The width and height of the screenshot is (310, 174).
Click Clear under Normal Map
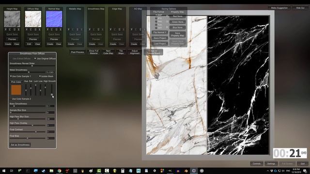59,44
